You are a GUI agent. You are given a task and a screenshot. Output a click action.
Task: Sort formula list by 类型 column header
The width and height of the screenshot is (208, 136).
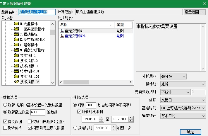click(x=124, y=25)
